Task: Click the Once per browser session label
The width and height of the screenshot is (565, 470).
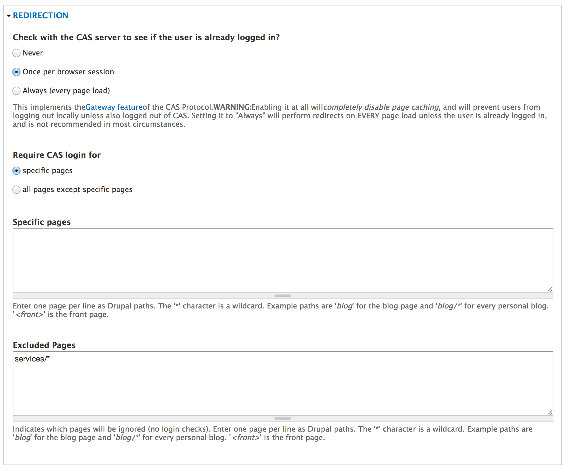Action: click(x=68, y=72)
